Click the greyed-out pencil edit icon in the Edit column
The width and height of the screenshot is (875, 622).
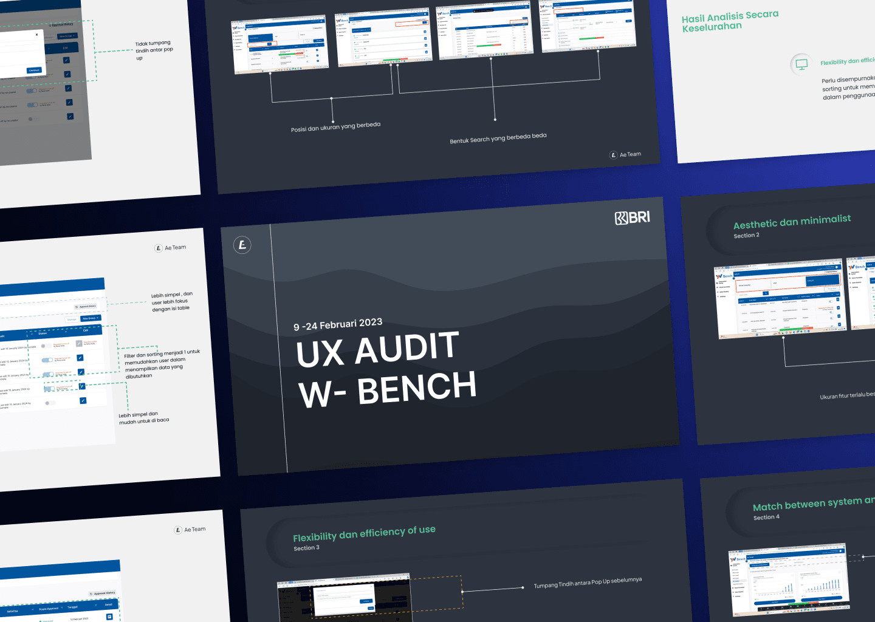(x=79, y=343)
